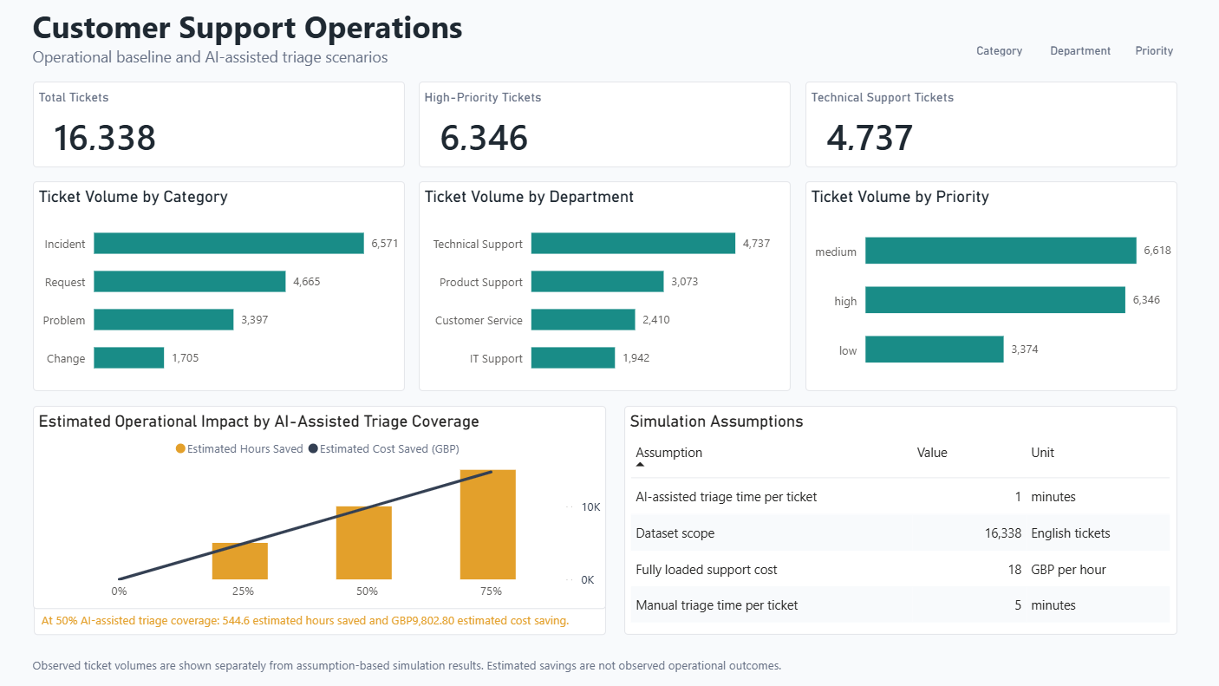Viewport: 1219px width, 686px height.
Task: Click the Ticket Volume by Department chart title
Action: (x=529, y=197)
